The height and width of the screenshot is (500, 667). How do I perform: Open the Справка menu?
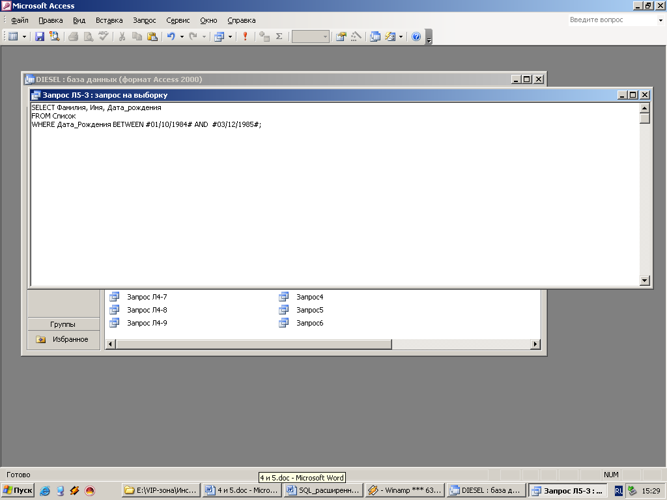[x=241, y=20]
